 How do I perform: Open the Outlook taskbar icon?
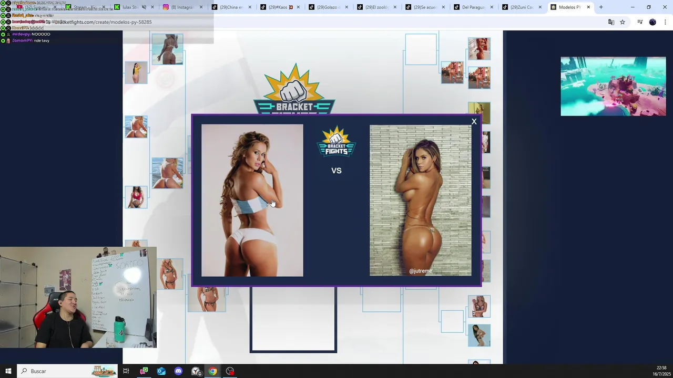(161, 371)
